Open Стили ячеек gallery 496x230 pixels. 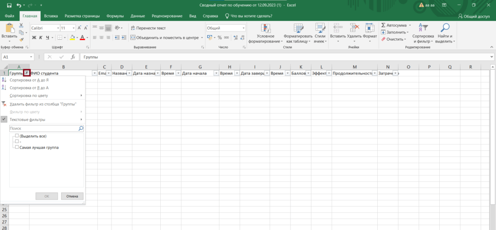(x=320, y=33)
